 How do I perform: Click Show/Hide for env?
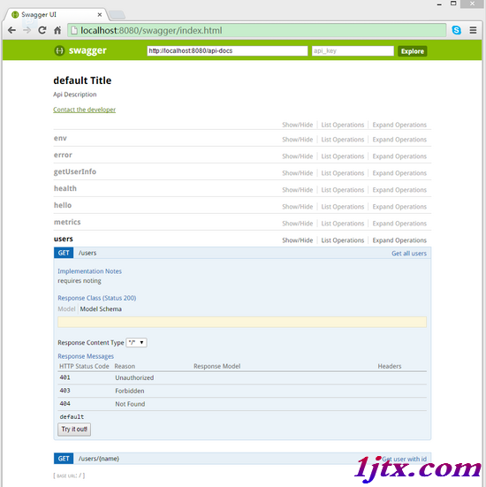coord(298,140)
